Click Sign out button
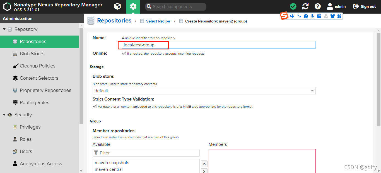This screenshot has height=173, width=381. pos(364,6)
